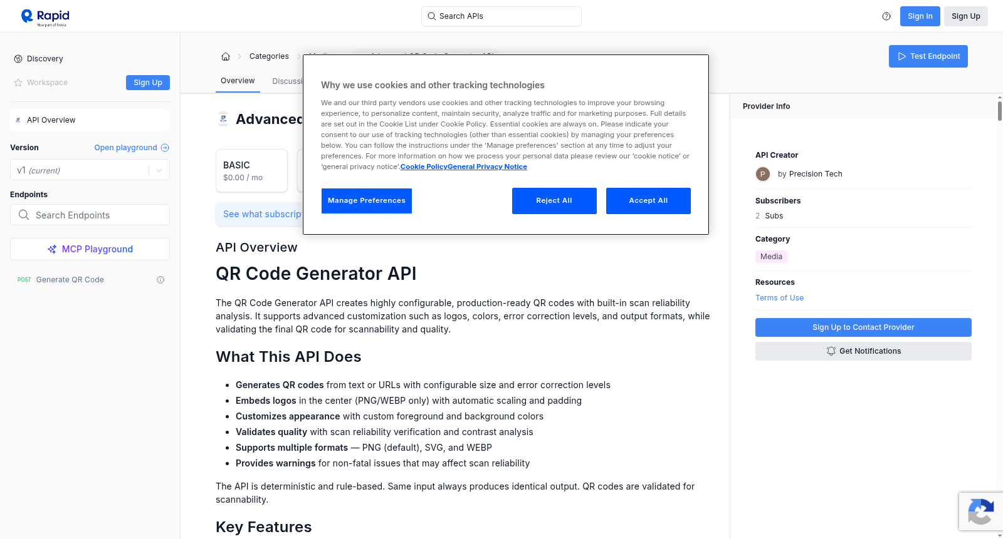The height and width of the screenshot is (539, 1003).
Task: Open Manage Preferences for cookies
Action: 367,201
